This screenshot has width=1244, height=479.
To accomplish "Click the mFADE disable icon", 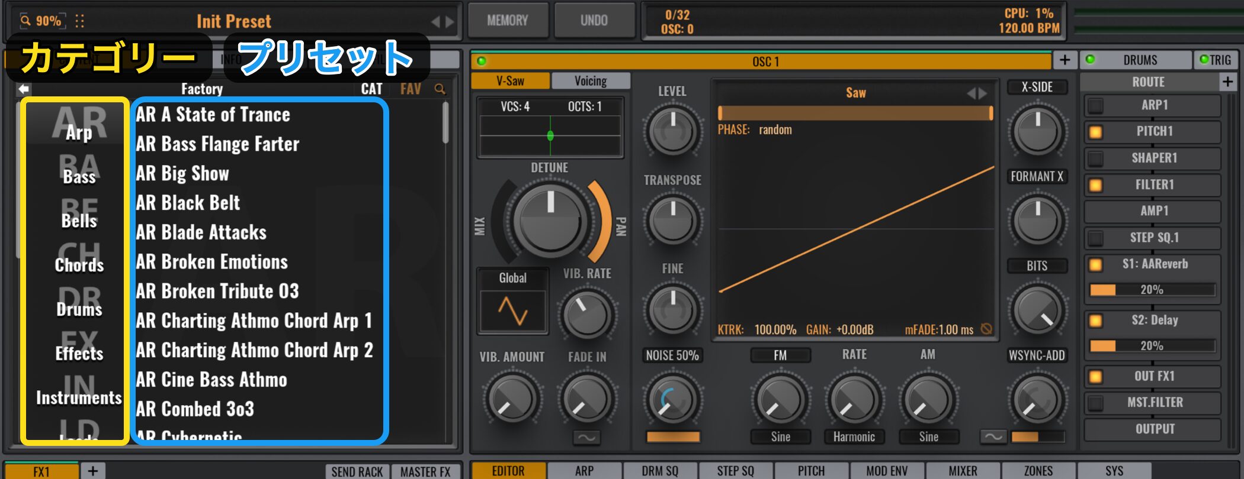I will coord(986,329).
